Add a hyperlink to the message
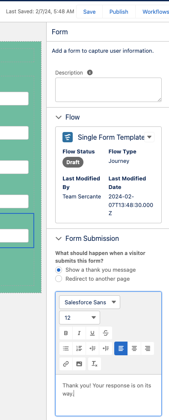The width and height of the screenshot is (169, 420). [66, 364]
